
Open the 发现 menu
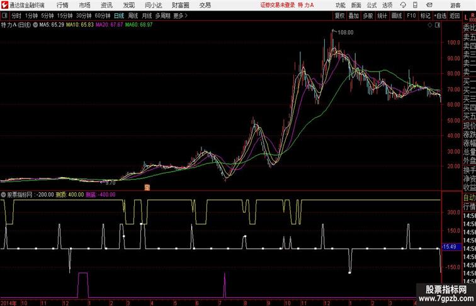(x=128, y=5)
